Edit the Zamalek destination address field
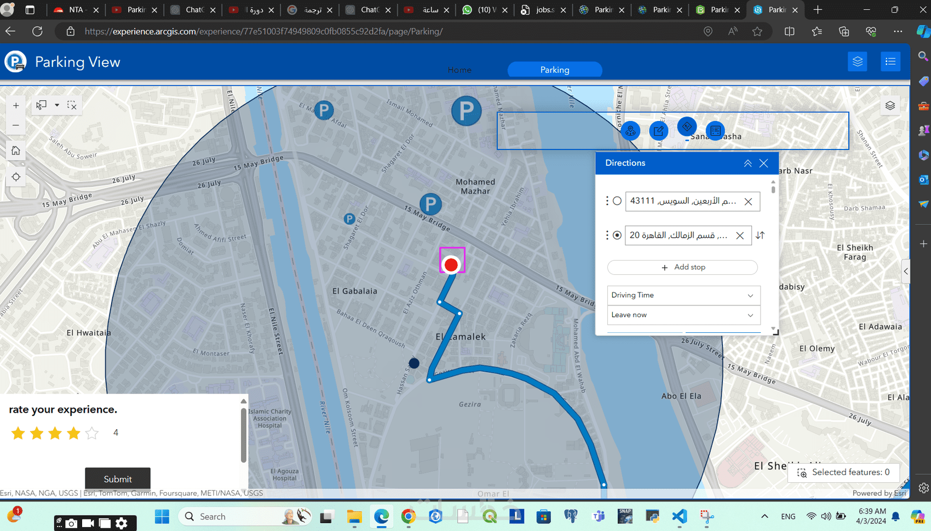The image size is (931, 531). pos(679,235)
